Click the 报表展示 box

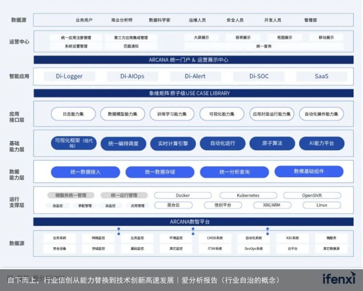(243, 37)
